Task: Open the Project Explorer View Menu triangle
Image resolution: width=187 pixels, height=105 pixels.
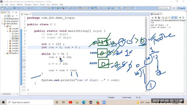Action: (x=17, y=15)
